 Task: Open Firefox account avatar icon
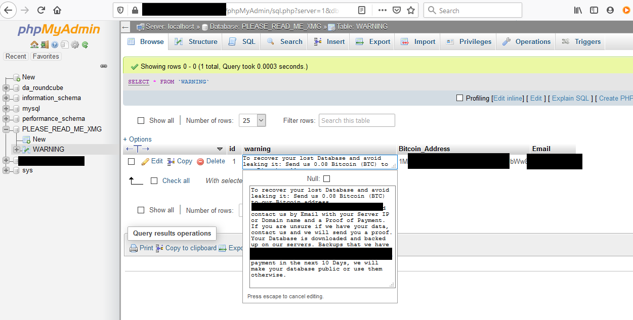point(610,10)
